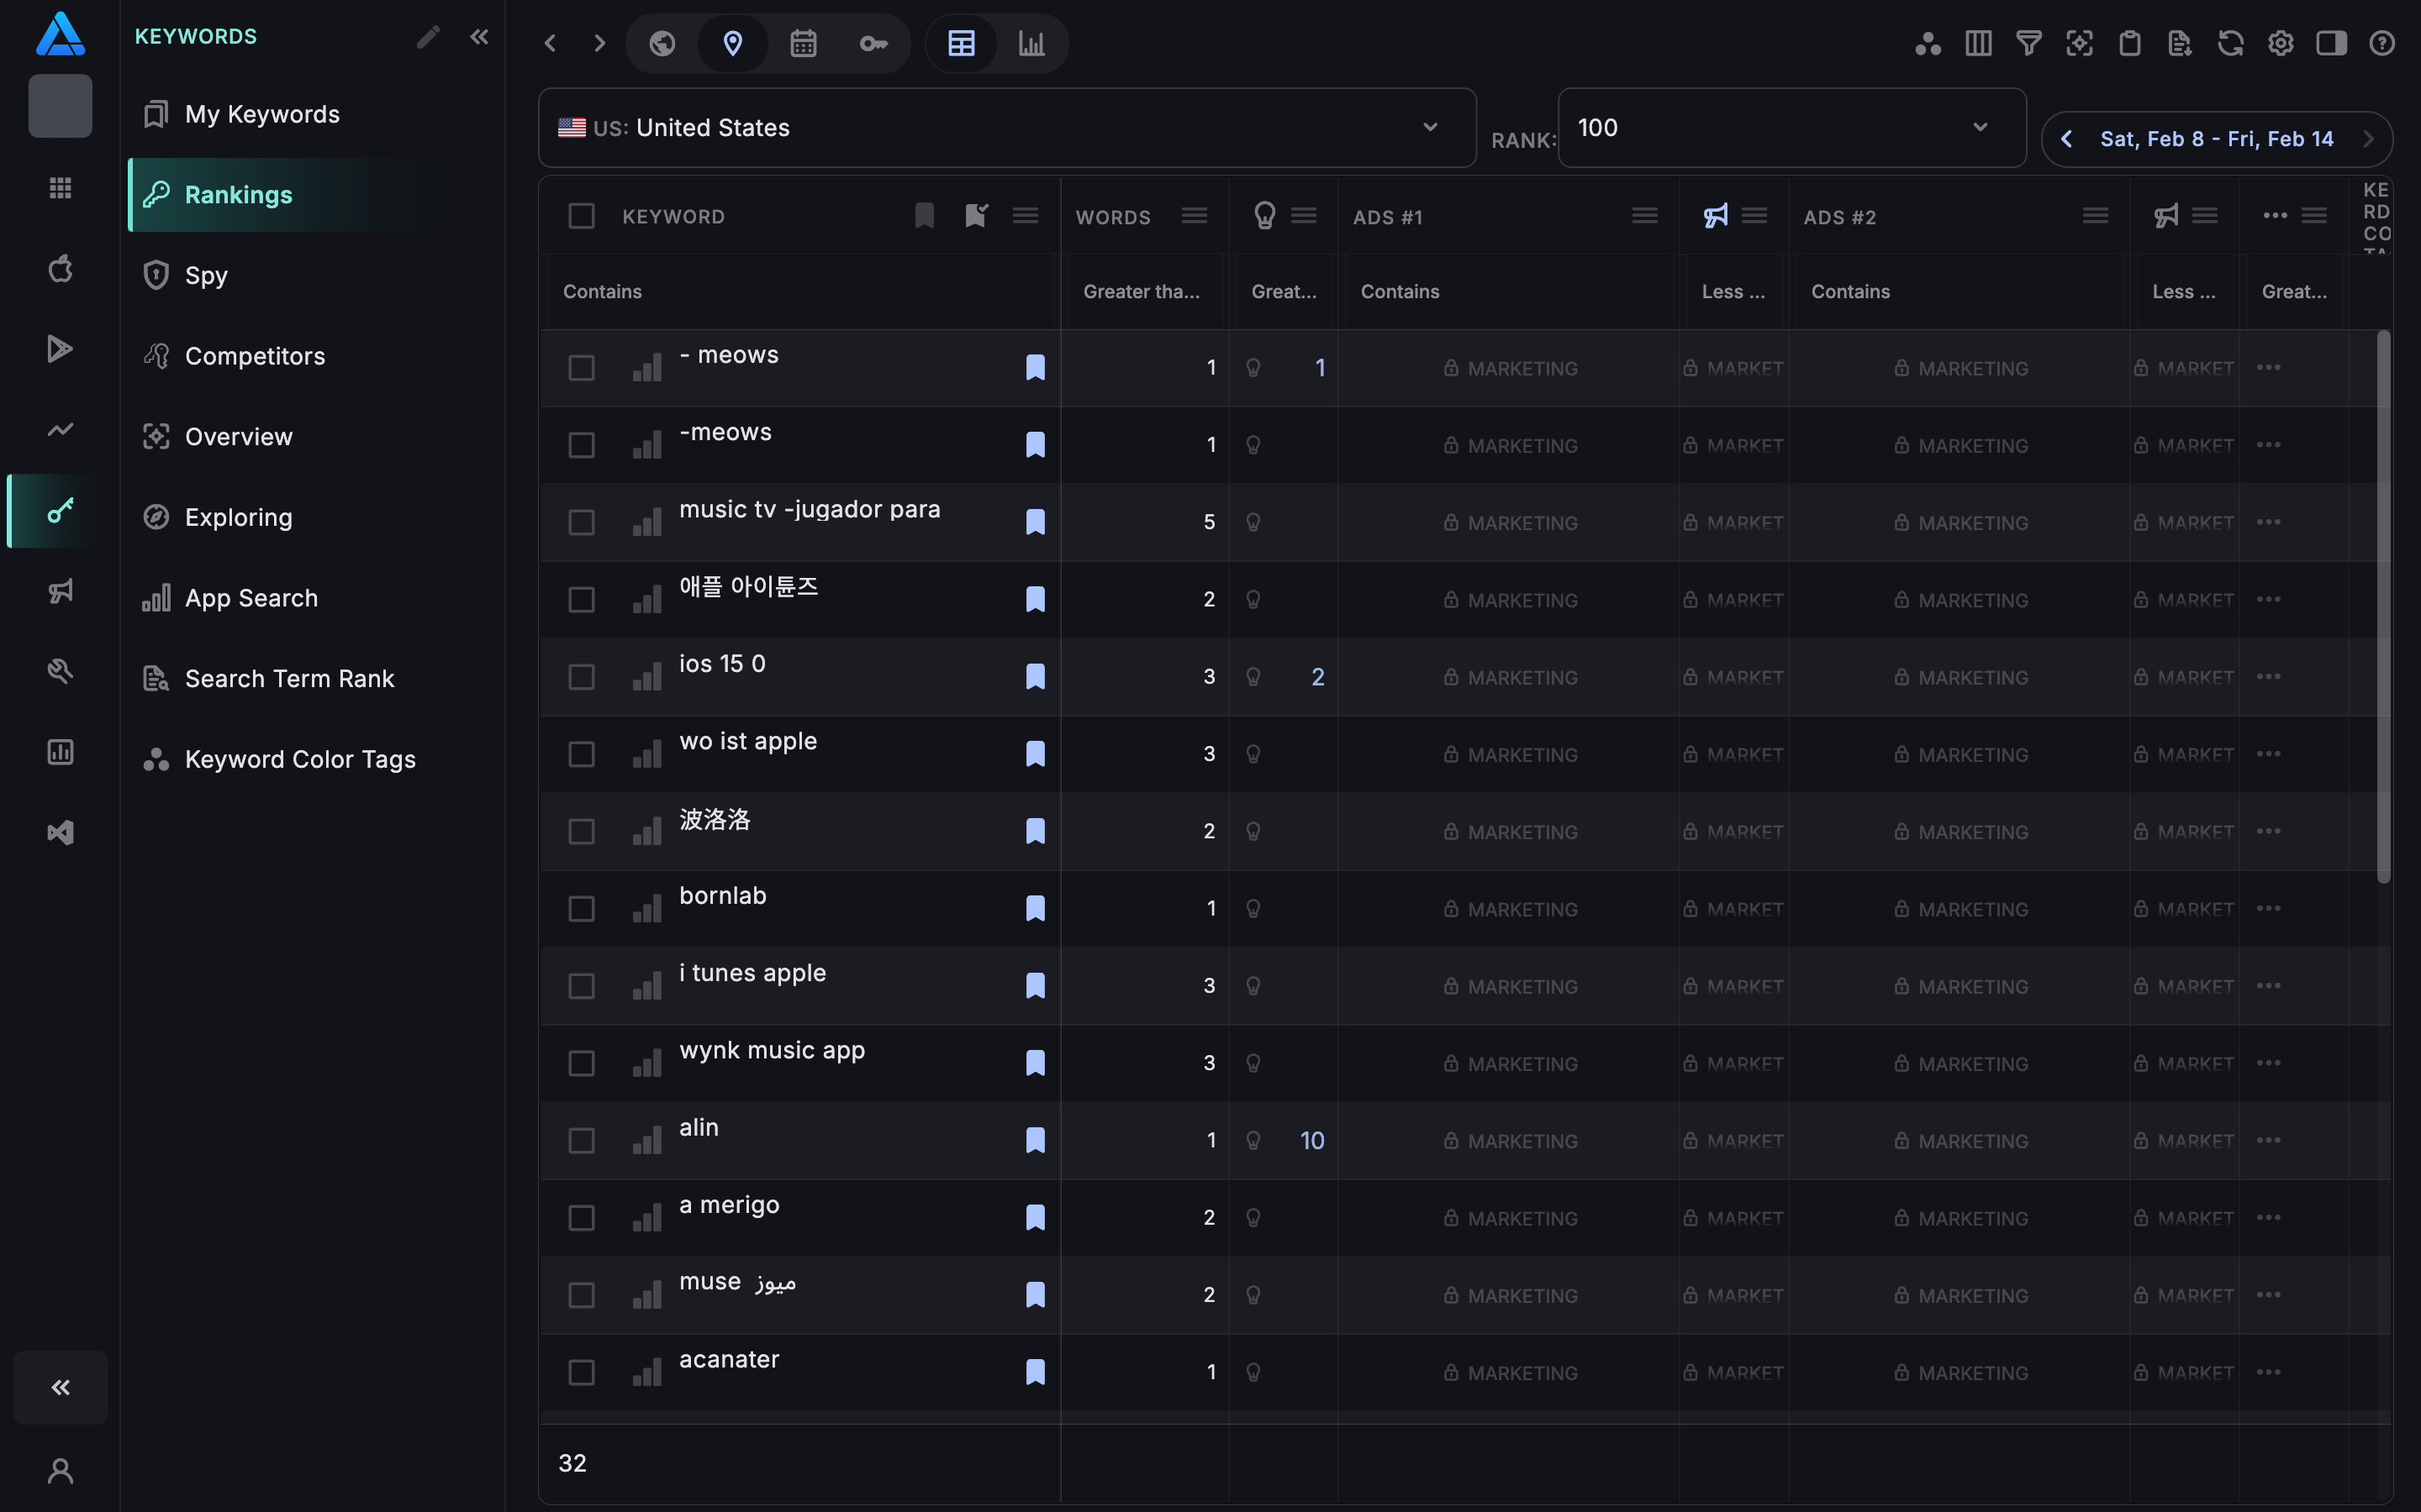
Task: Open the Sat, Feb 8 - Fri, Feb 14 date picker
Action: (x=2217, y=139)
